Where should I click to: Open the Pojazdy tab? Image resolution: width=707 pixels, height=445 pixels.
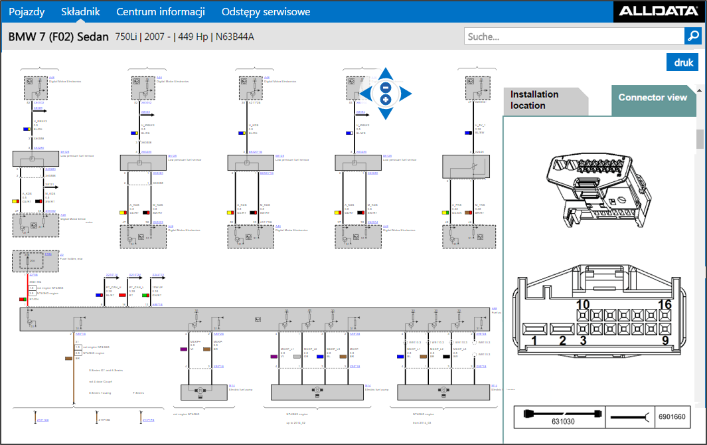pos(27,12)
